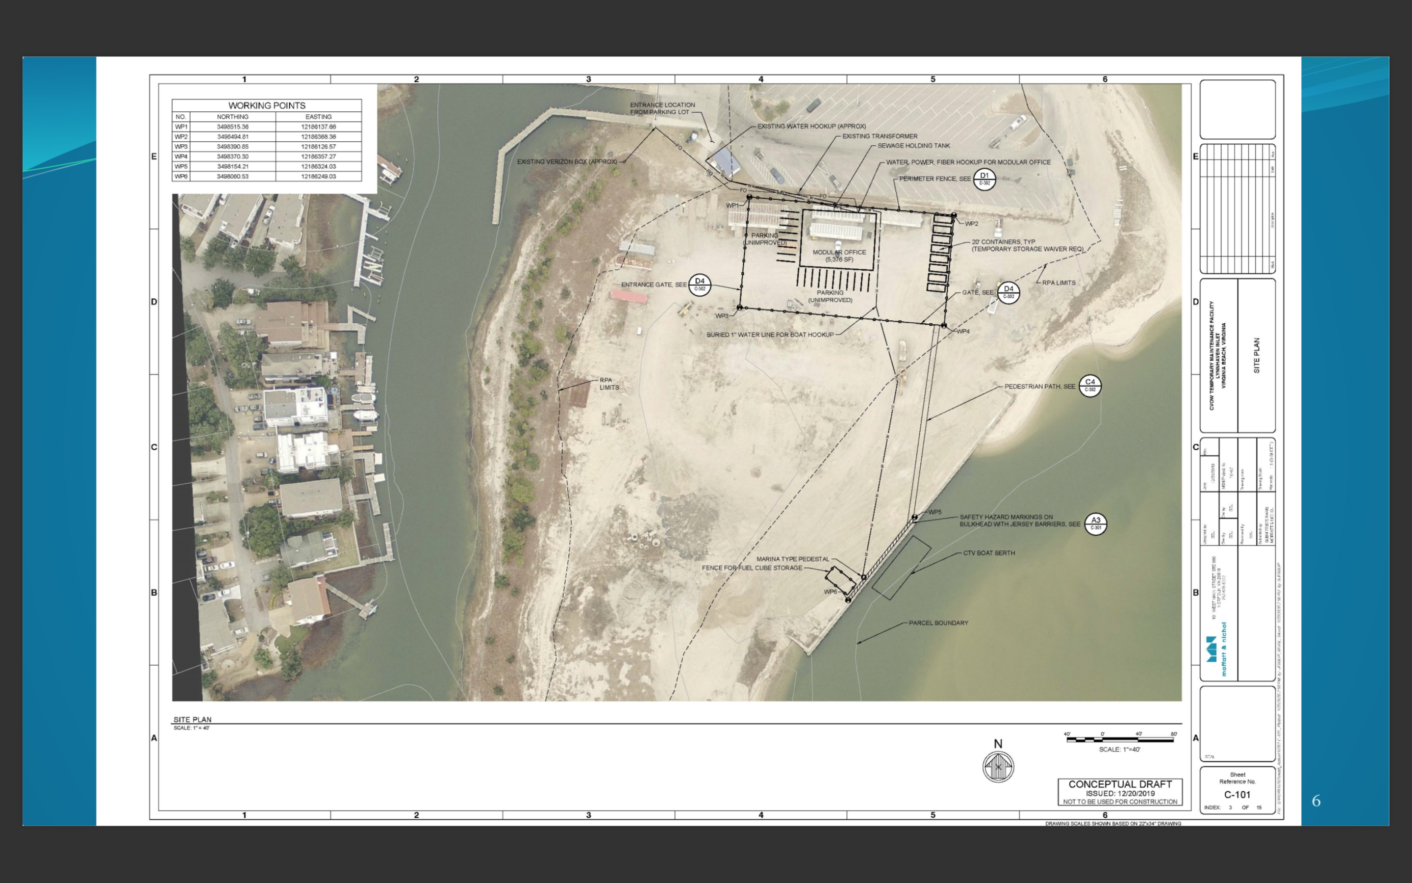
Task: Click the WORKING POINTS table title
Action: 267,105
